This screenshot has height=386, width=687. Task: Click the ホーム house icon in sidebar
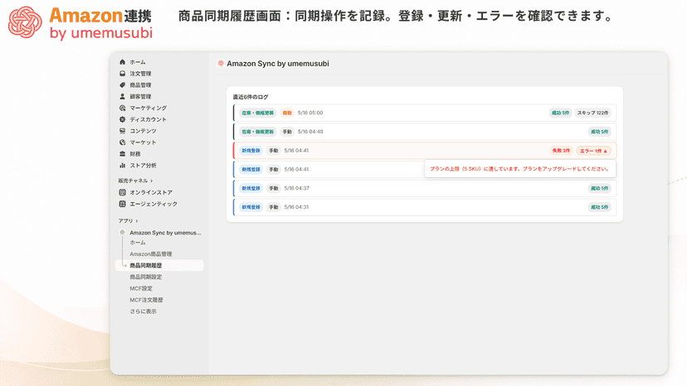(x=122, y=62)
